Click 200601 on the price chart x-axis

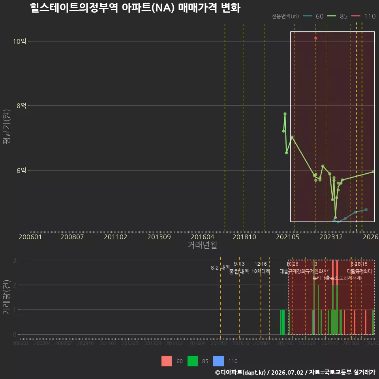pyautogui.click(x=30, y=237)
